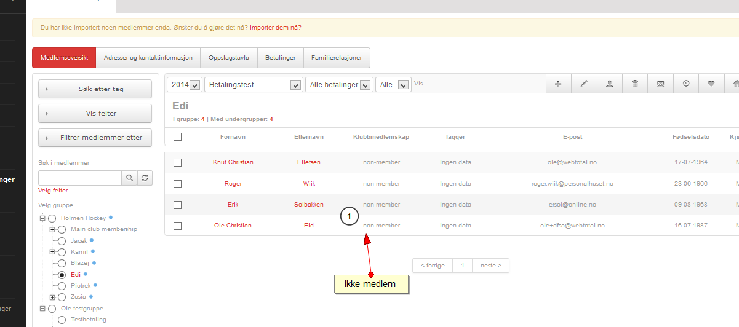The width and height of the screenshot is (739, 327).
Task: Click the heart icon in toolbar
Action: 711,84
